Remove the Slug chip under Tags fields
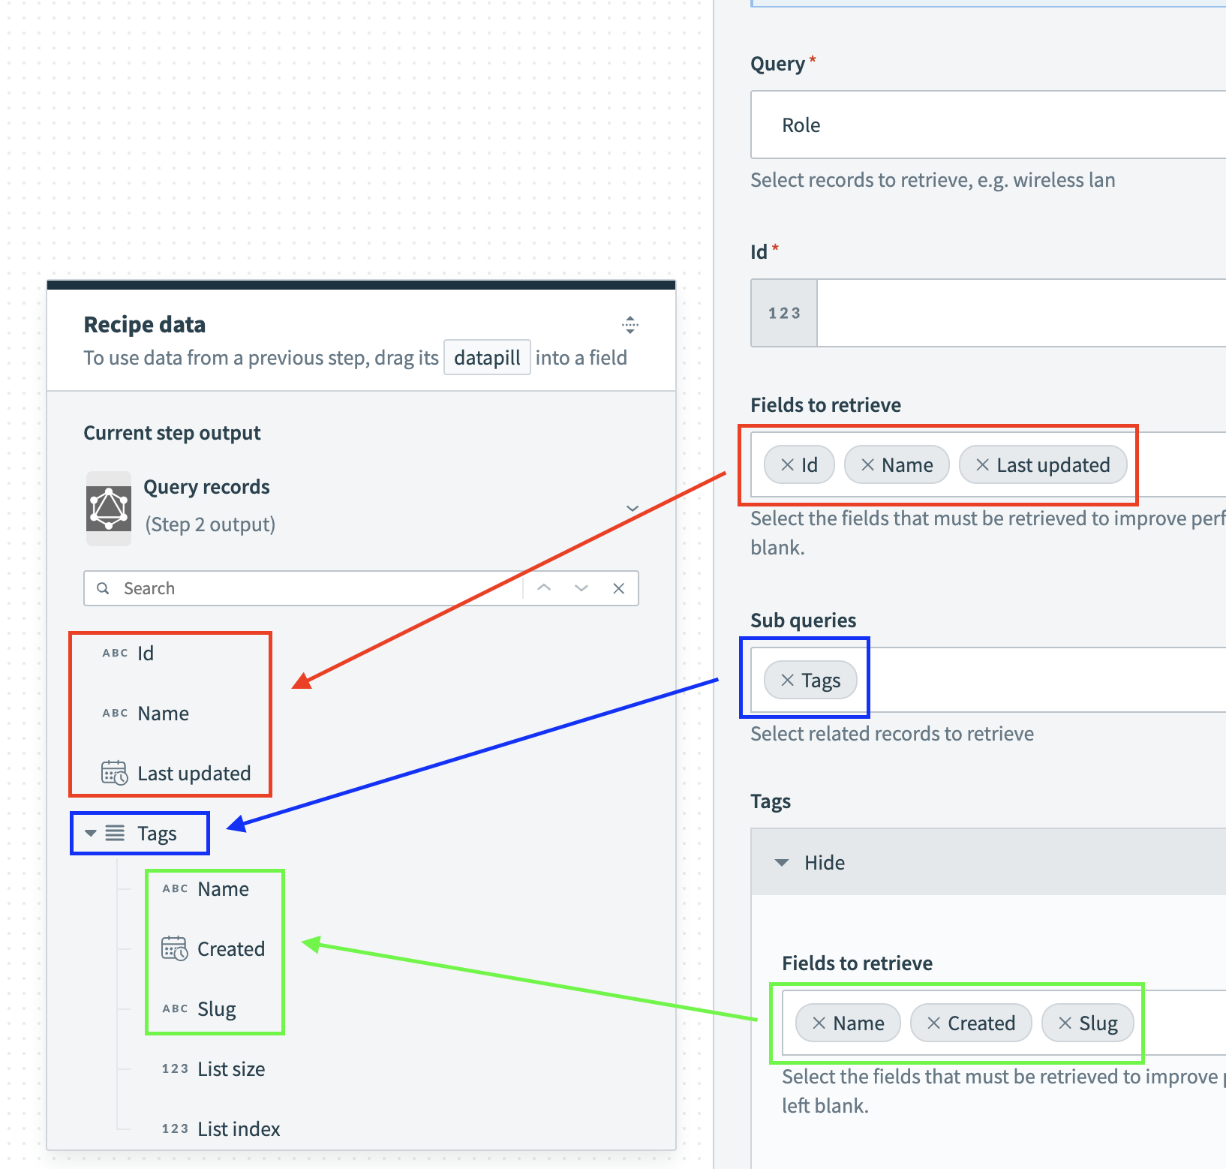 coord(1064,1023)
